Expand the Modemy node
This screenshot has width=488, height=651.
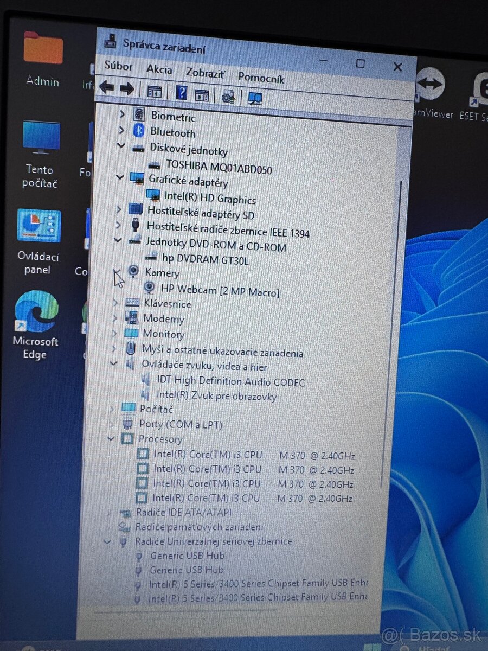coord(115,318)
